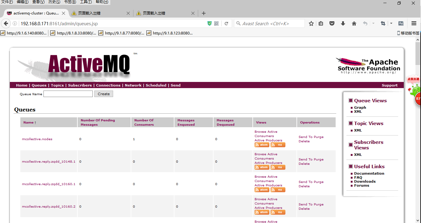Open XML under Topic Views
Screen dimensions: 421x223
pyautogui.click(x=358, y=130)
